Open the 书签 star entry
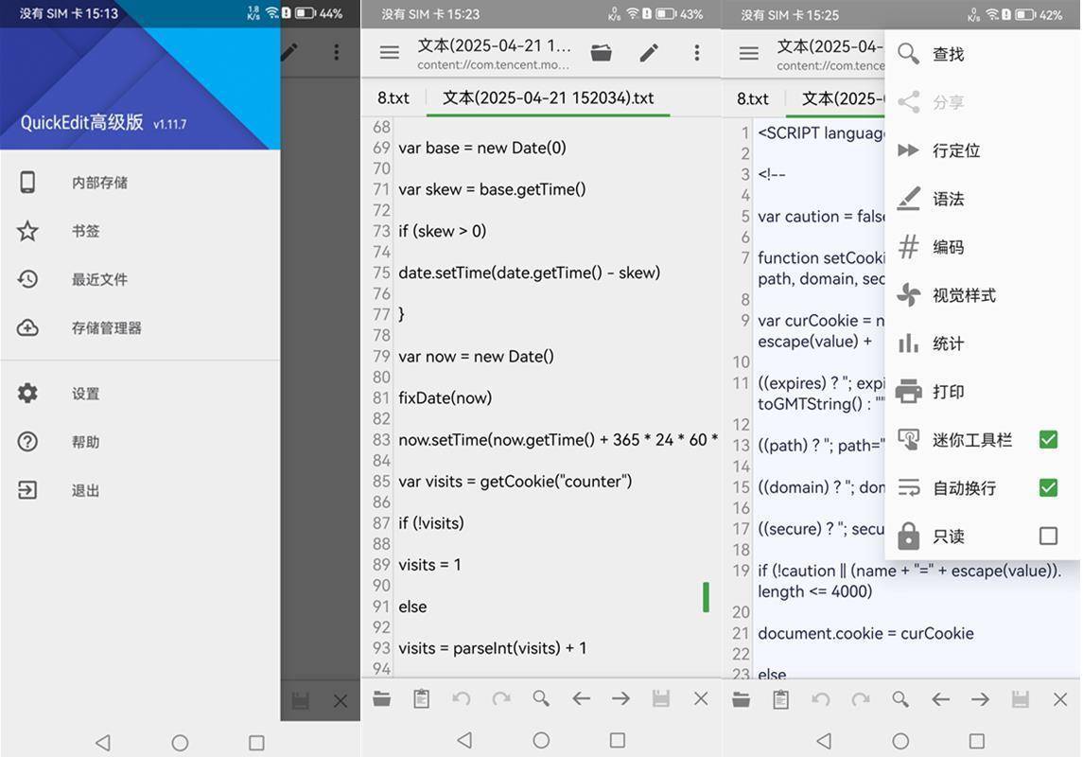 [85, 231]
